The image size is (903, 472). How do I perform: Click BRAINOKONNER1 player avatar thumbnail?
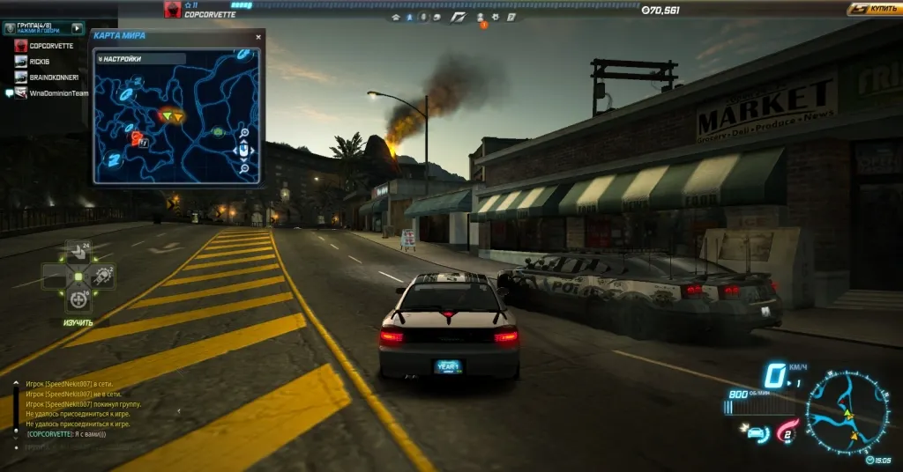point(21,77)
